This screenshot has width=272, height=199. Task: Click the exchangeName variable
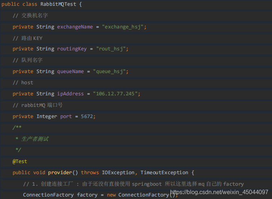pyautogui.click(x=75, y=27)
